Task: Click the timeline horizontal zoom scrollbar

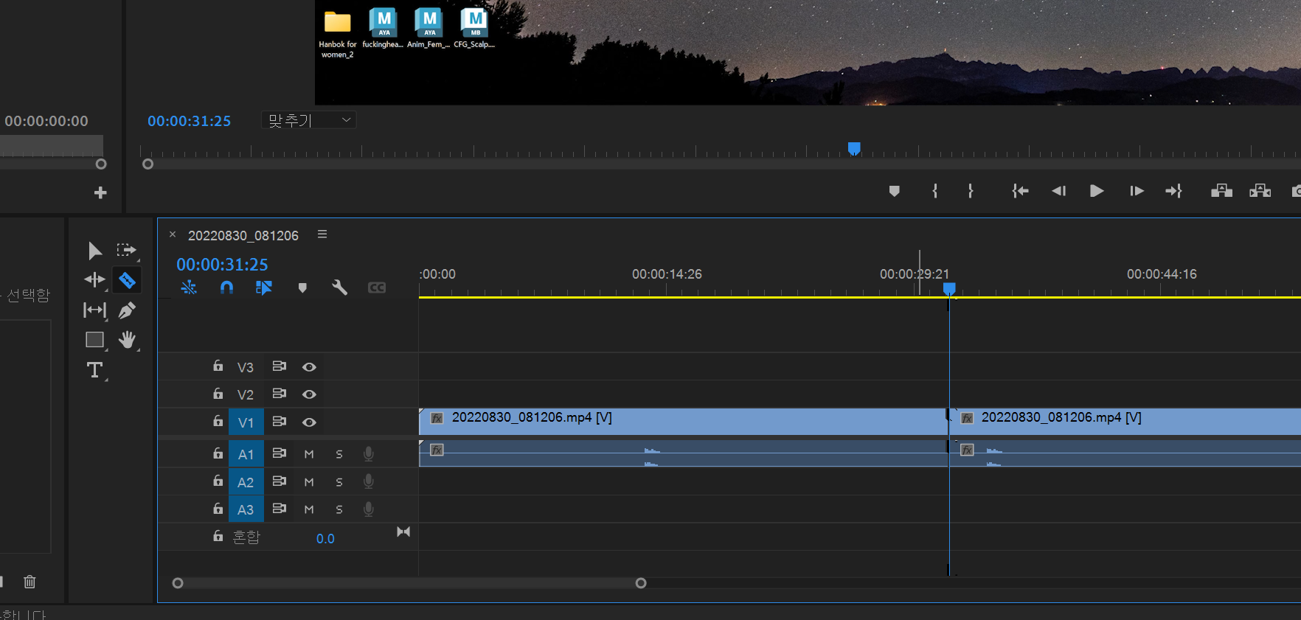Action: pos(409,583)
